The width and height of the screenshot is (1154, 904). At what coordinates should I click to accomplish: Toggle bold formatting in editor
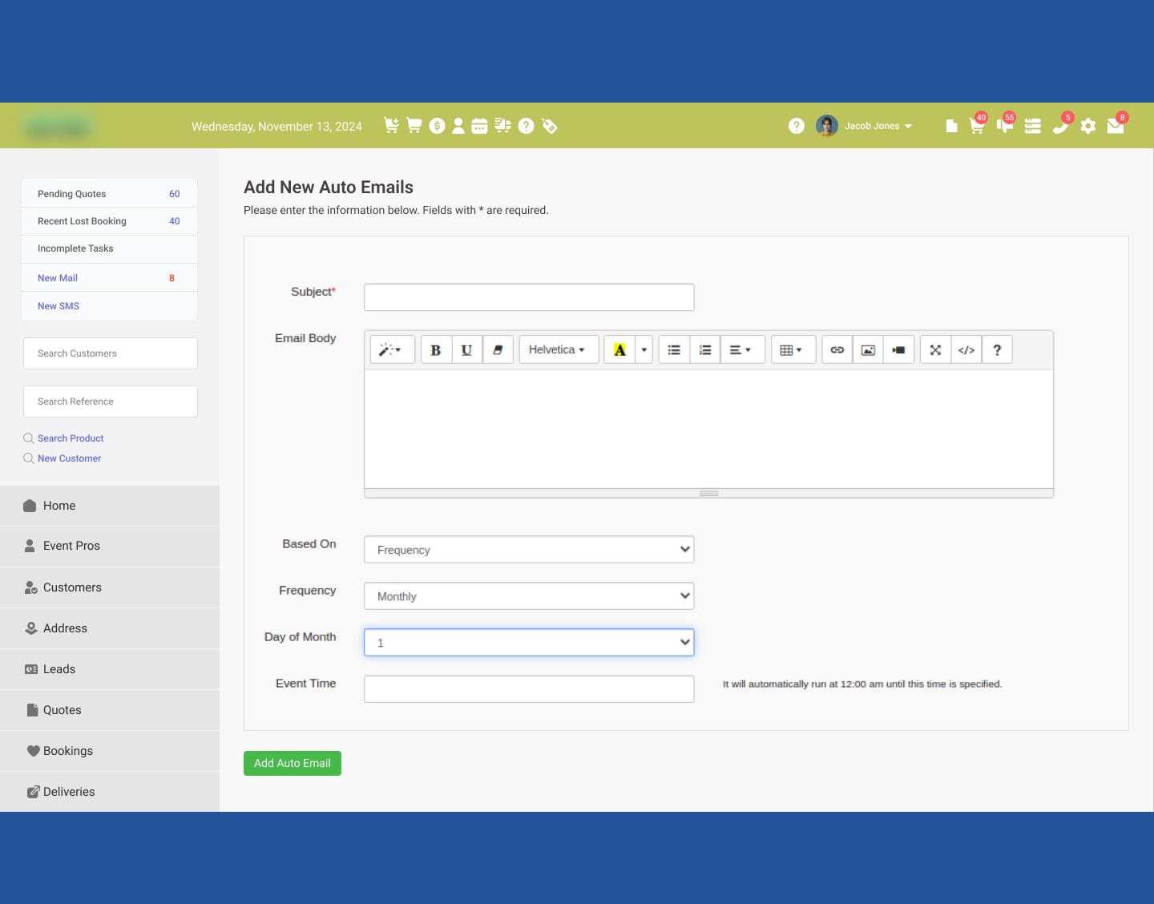point(436,349)
